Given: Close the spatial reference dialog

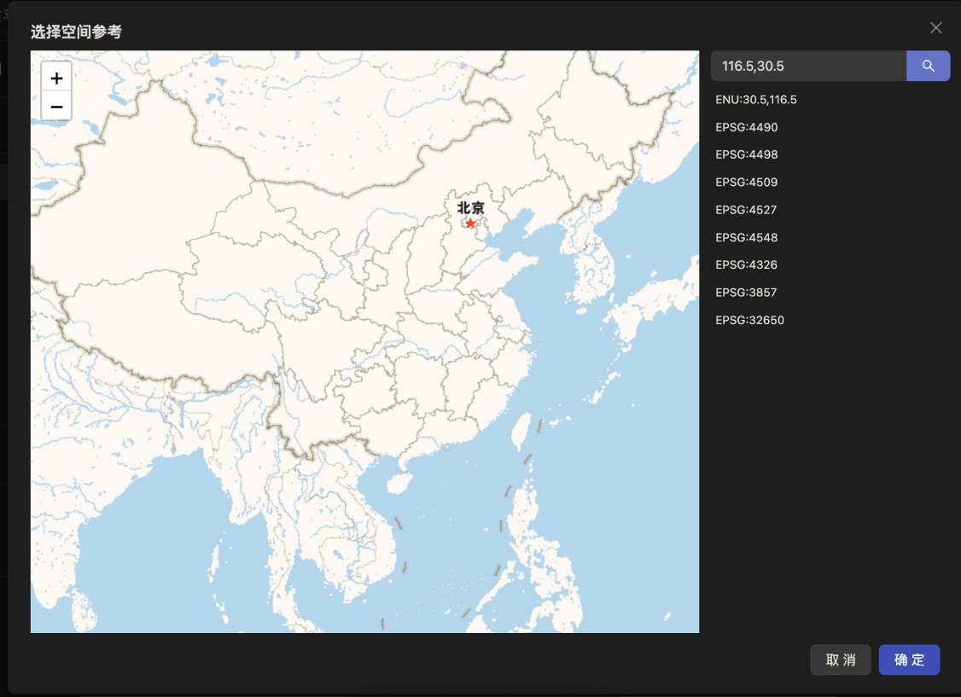Looking at the screenshot, I should click(935, 27).
